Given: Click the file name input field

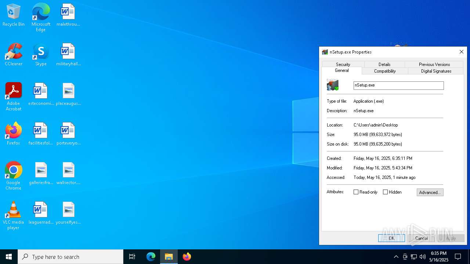Looking at the screenshot, I should click(x=399, y=85).
